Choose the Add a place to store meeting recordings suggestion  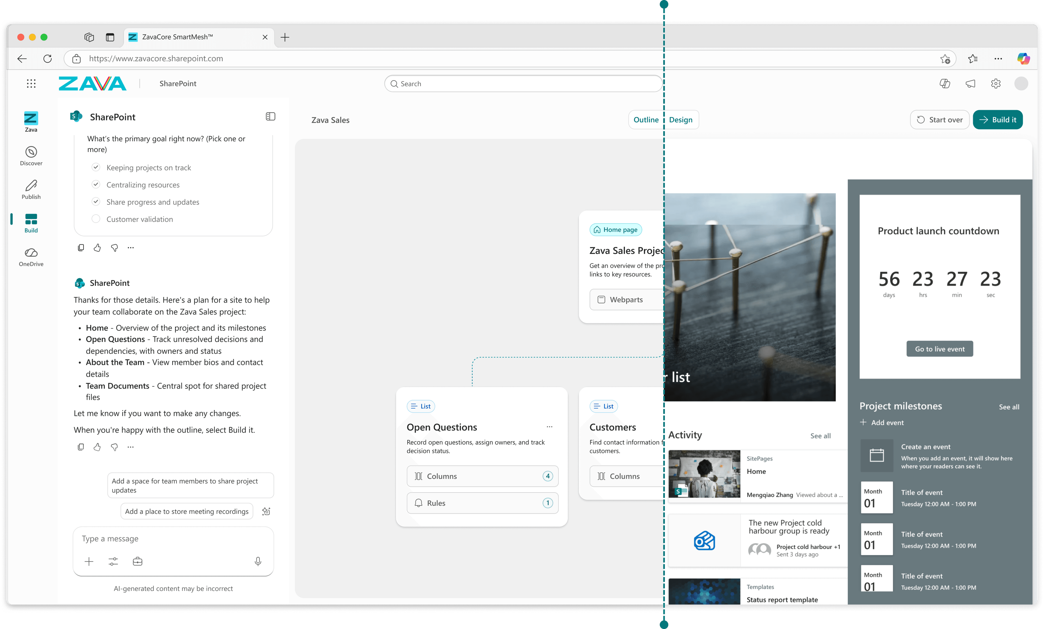187,511
